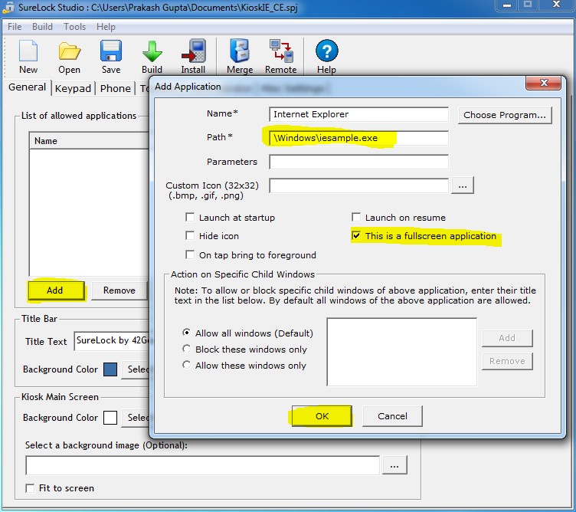Uncheck This is a fullscreen application
This screenshot has width=576, height=512.
click(x=356, y=236)
